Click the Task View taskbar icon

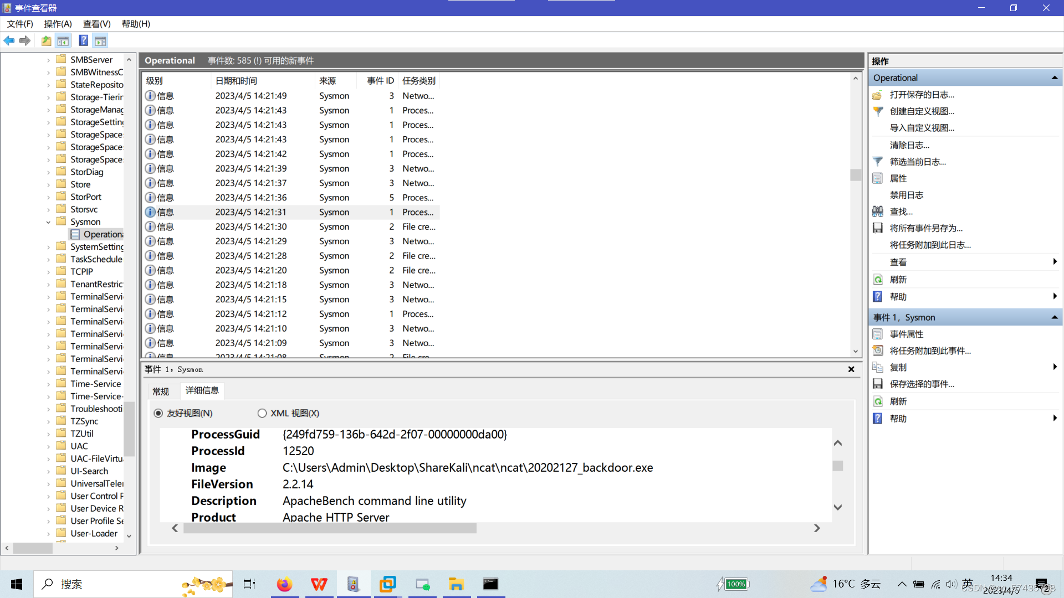(x=249, y=584)
